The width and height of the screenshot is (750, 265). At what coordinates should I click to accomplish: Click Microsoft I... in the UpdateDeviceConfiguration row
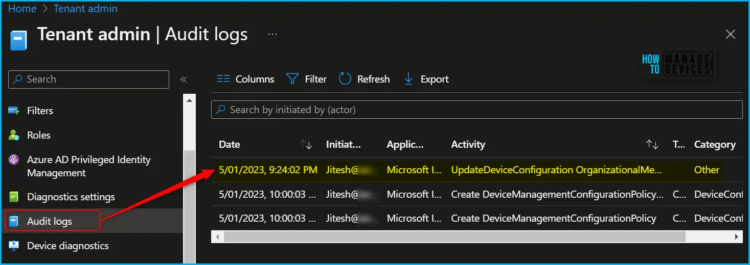pos(414,170)
